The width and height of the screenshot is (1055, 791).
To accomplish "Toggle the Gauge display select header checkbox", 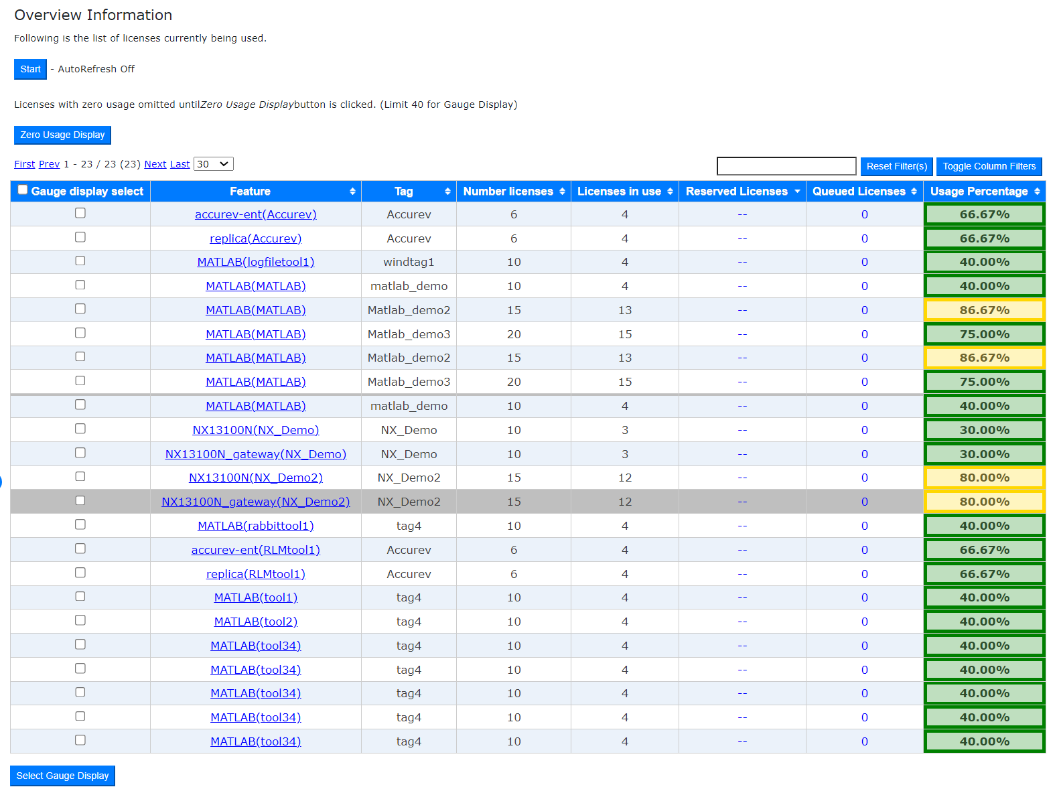I will [x=23, y=190].
